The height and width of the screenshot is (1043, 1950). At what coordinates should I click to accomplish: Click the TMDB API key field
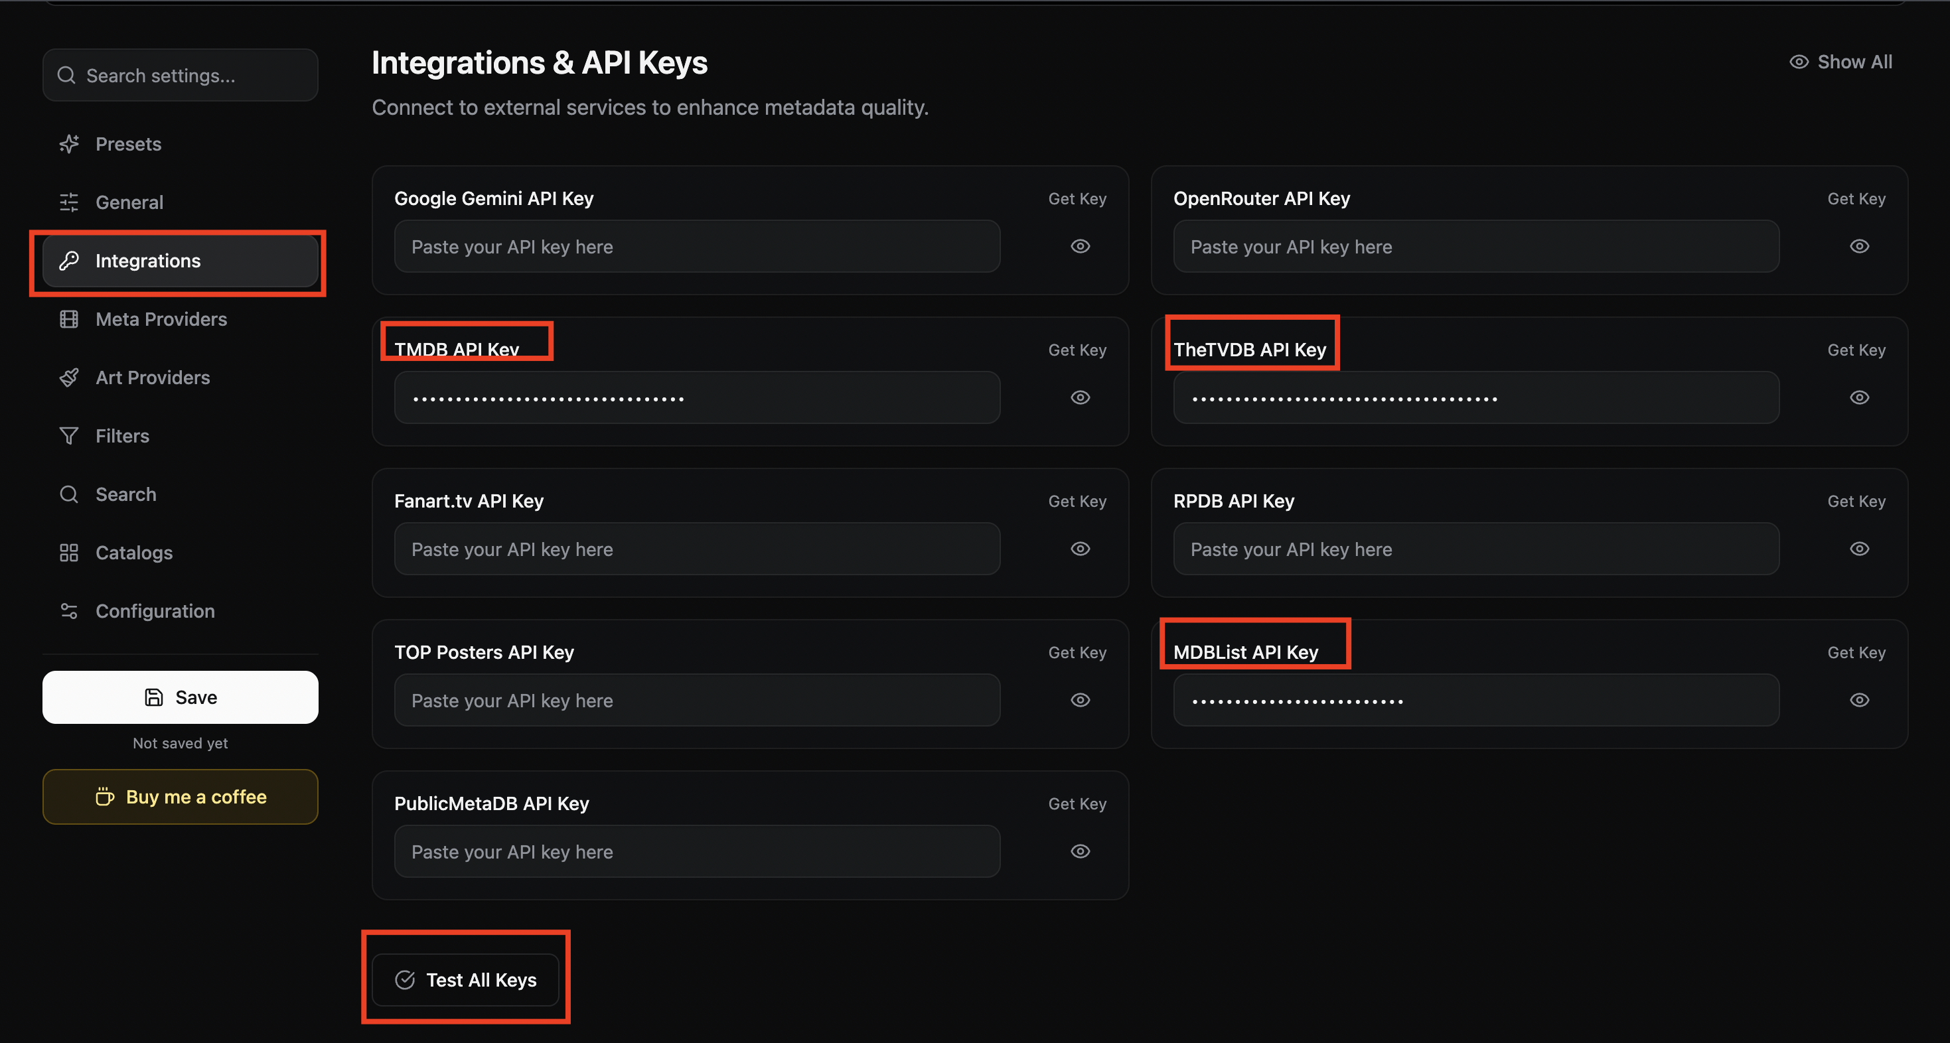tap(697, 397)
